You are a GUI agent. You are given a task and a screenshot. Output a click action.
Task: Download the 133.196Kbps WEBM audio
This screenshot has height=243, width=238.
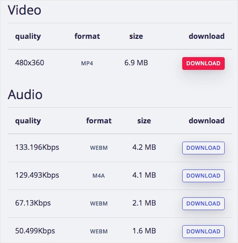click(203, 148)
